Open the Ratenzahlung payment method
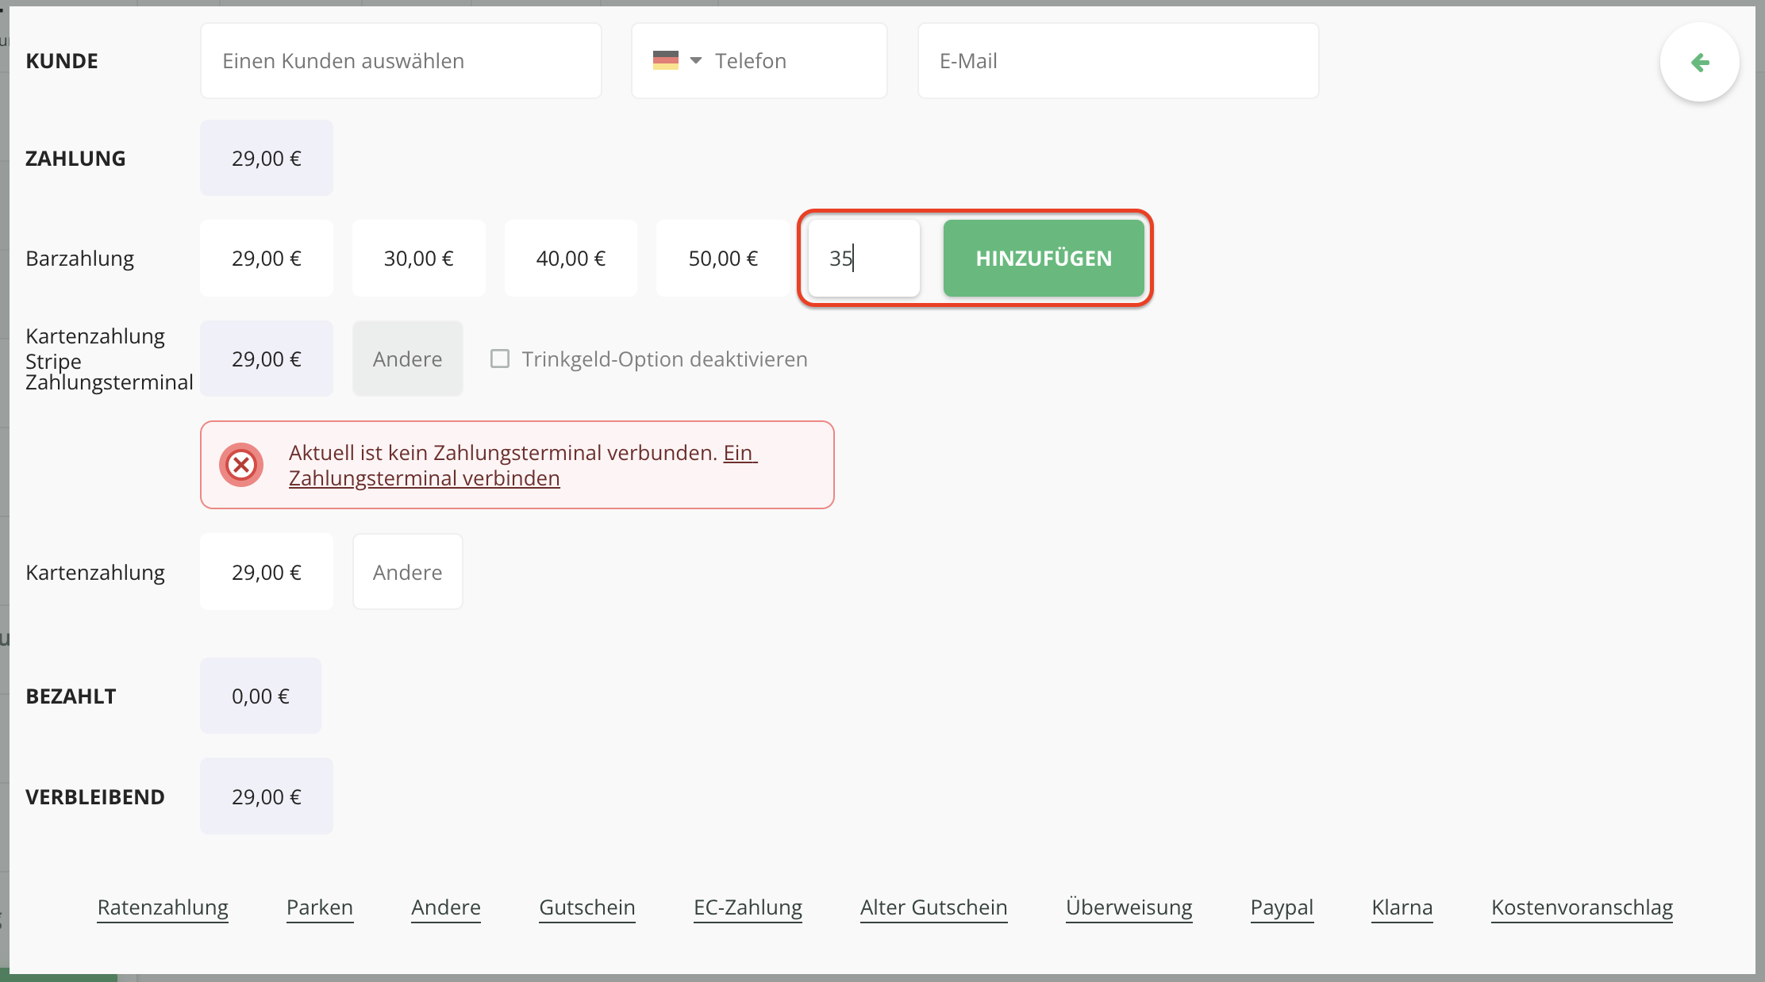This screenshot has height=982, width=1765. pos(163,907)
